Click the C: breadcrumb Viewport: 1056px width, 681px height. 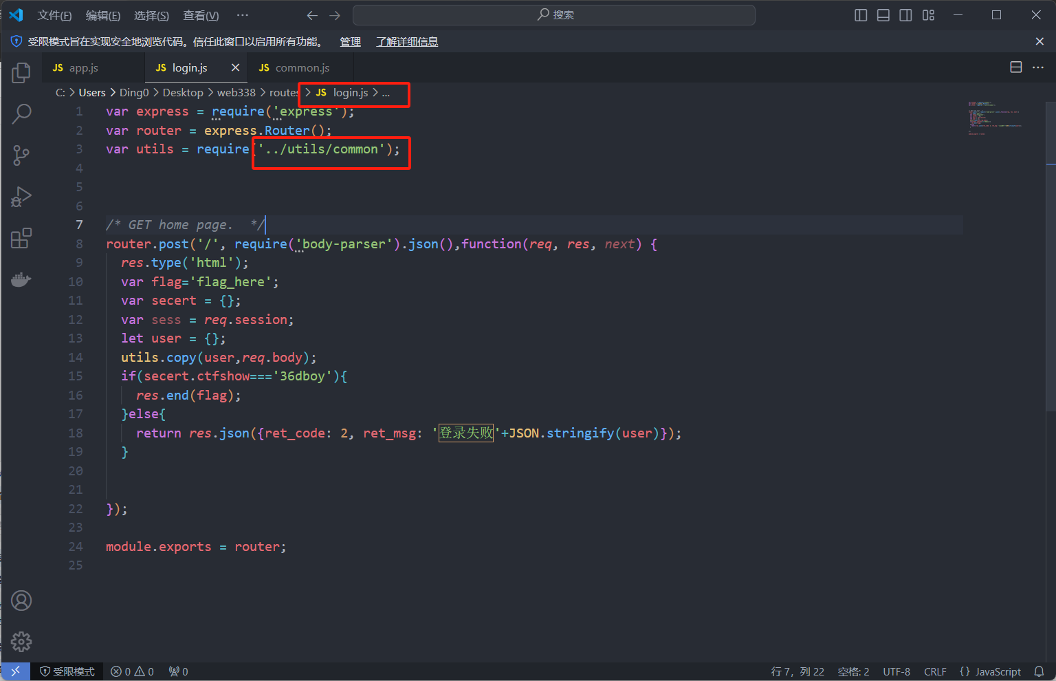(60, 92)
